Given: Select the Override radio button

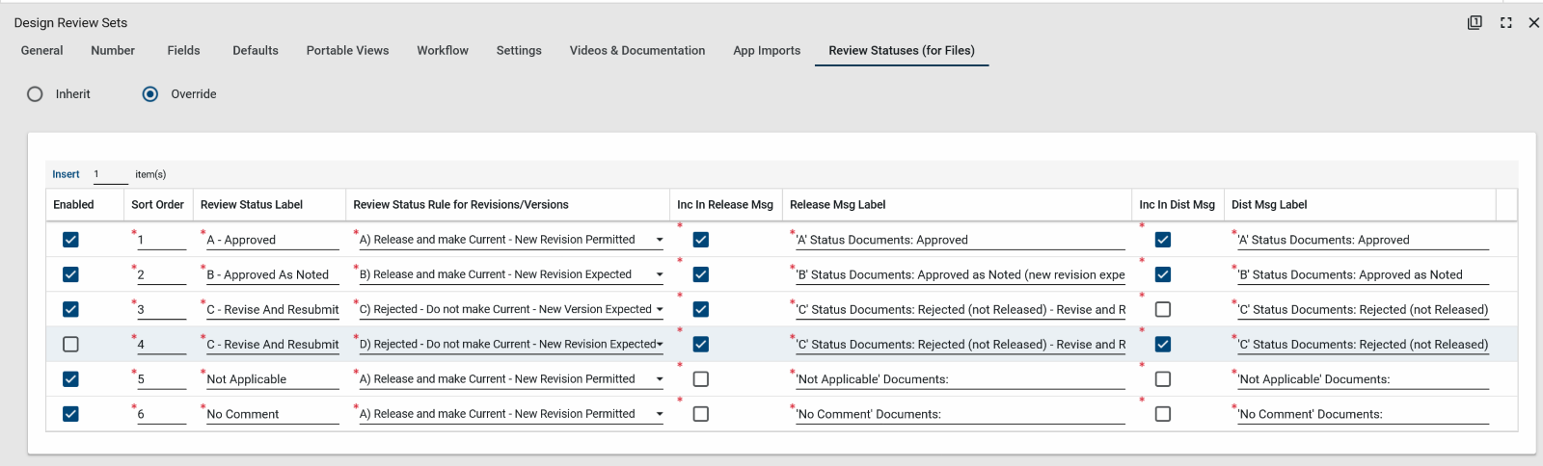Looking at the screenshot, I should coord(150,94).
